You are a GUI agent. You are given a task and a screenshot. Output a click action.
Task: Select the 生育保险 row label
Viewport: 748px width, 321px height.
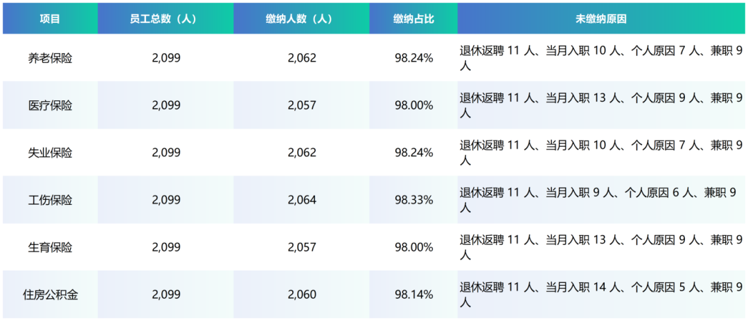click(50, 247)
